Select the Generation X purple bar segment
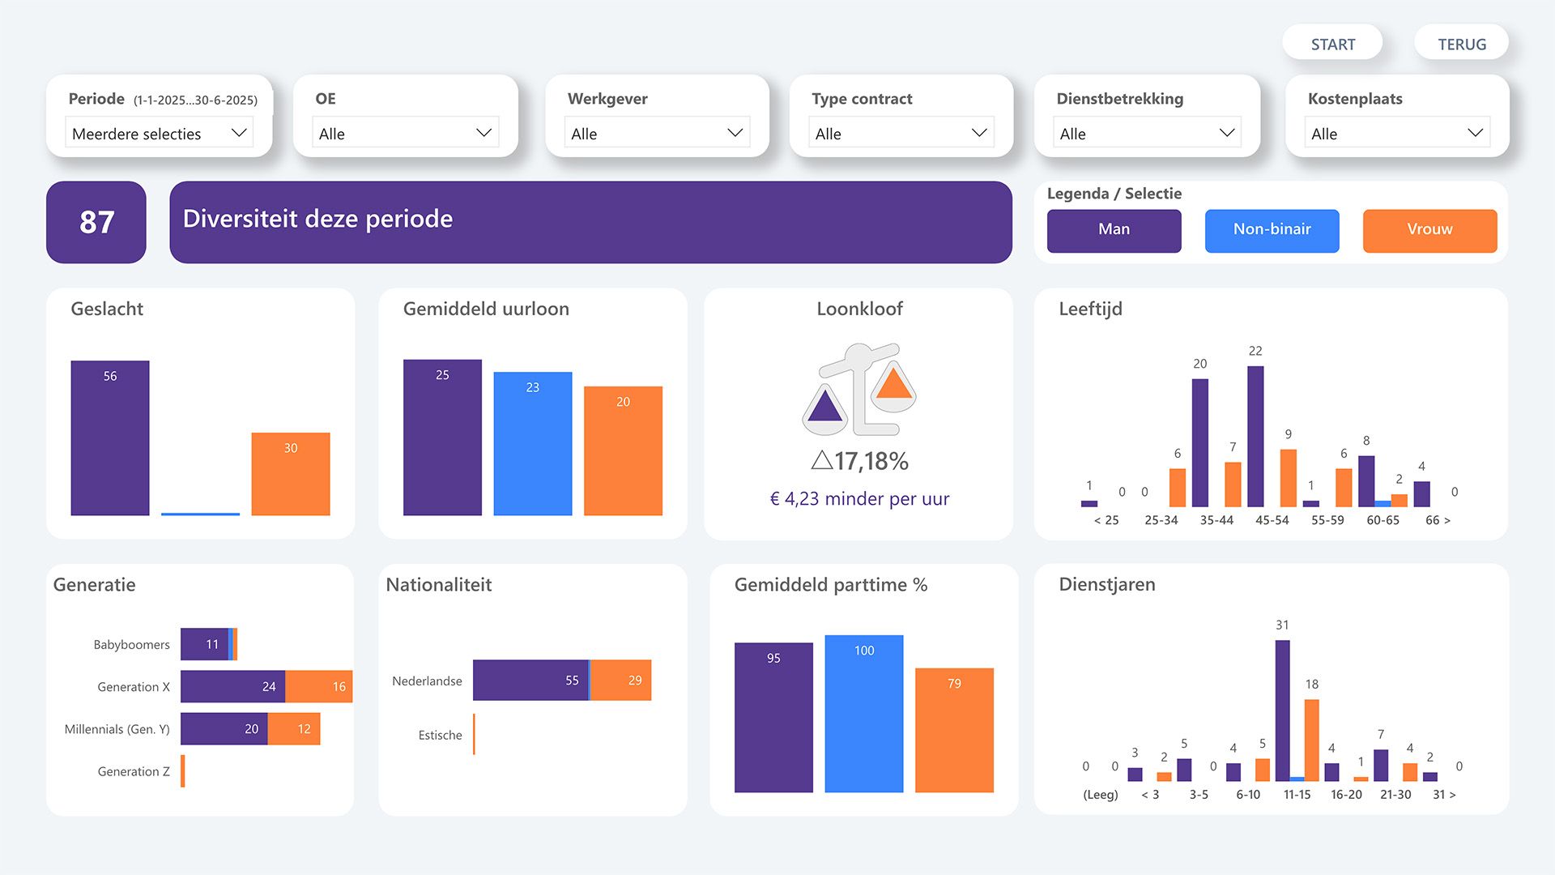The height and width of the screenshot is (875, 1555). tap(232, 687)
